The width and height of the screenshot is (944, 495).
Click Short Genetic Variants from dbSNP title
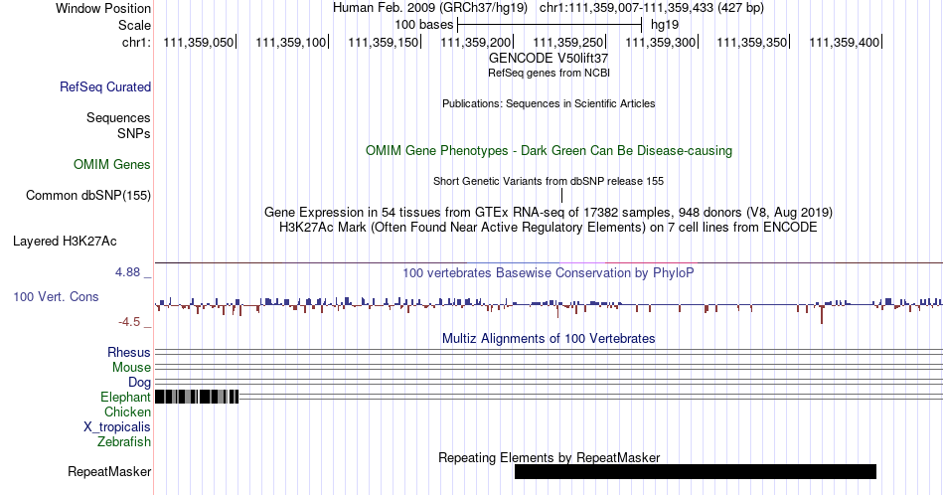click(x=549, y=181)
